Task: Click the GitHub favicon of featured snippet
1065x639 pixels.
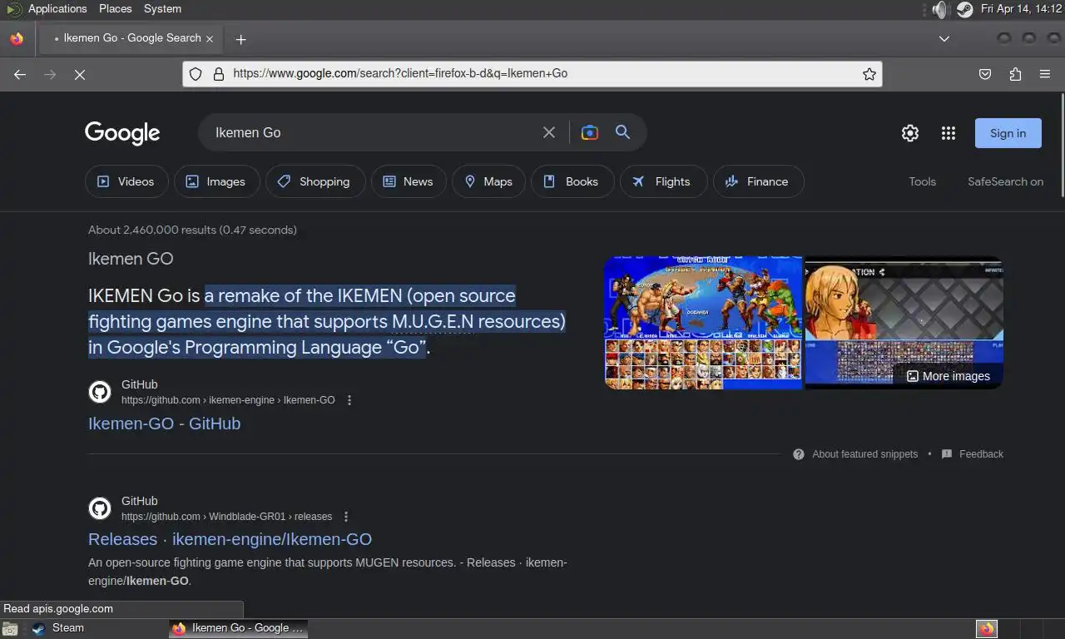Action: 100,392
